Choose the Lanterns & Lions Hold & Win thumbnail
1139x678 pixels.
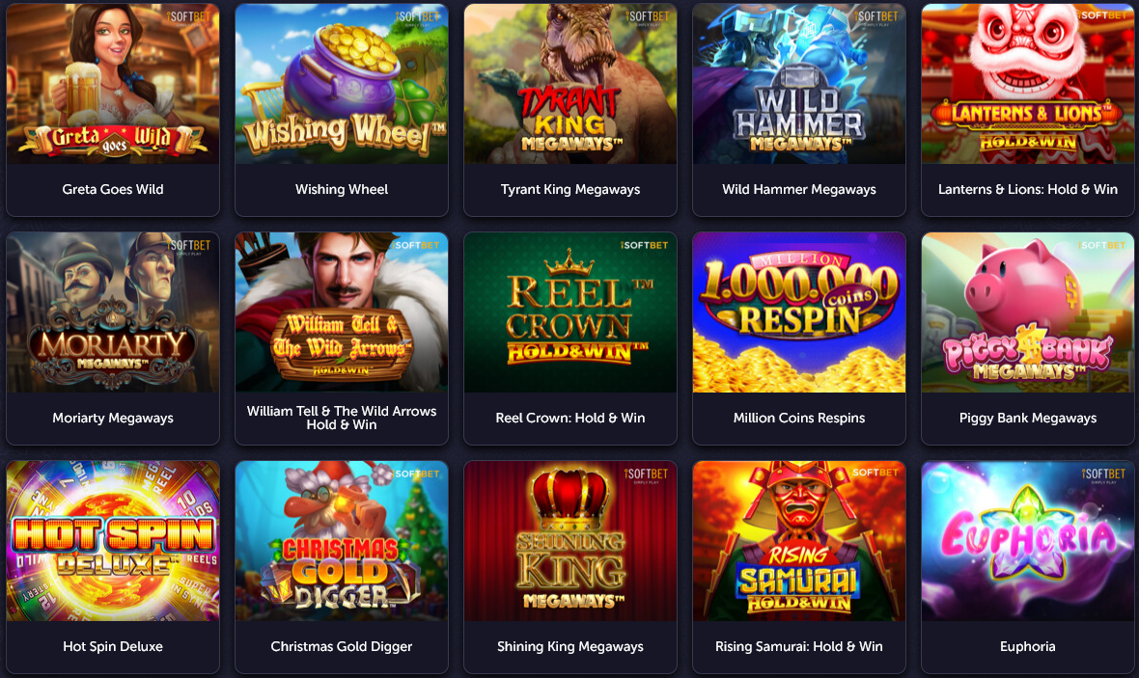pyautogui.click(x=1028, y=84)
